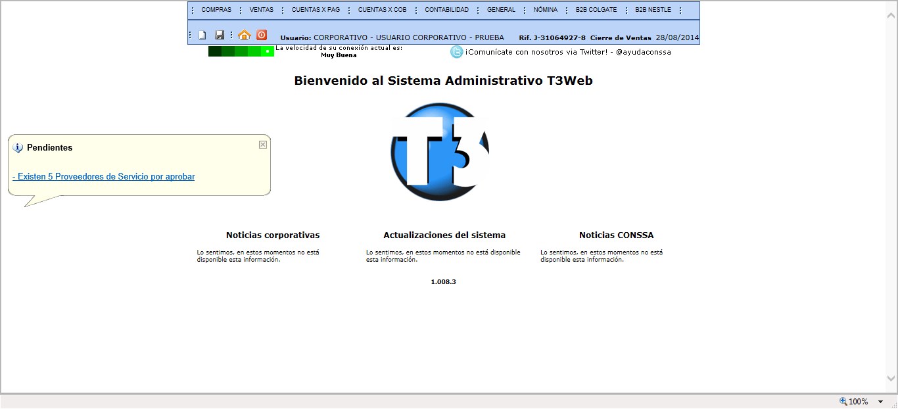
Task: Click the Usuario CORPORATIVO label
Action: [x=392, y=37]
